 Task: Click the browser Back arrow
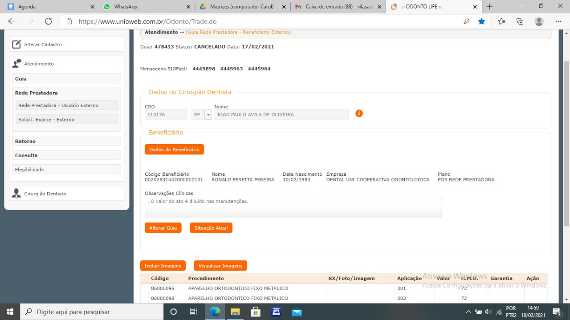[12, 21]
